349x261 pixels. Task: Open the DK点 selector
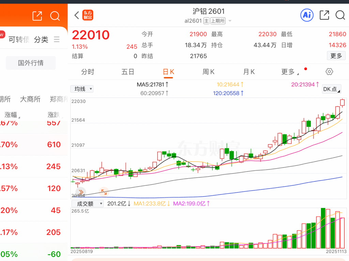click(332, 89)
